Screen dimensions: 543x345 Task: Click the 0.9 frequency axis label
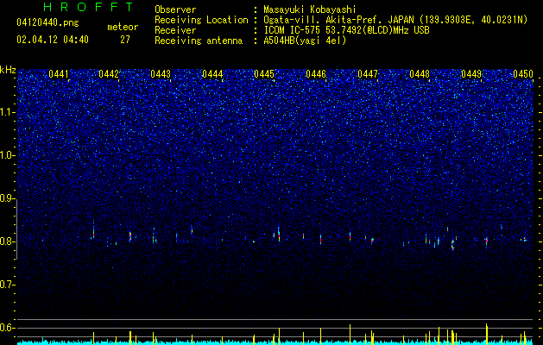8,198
